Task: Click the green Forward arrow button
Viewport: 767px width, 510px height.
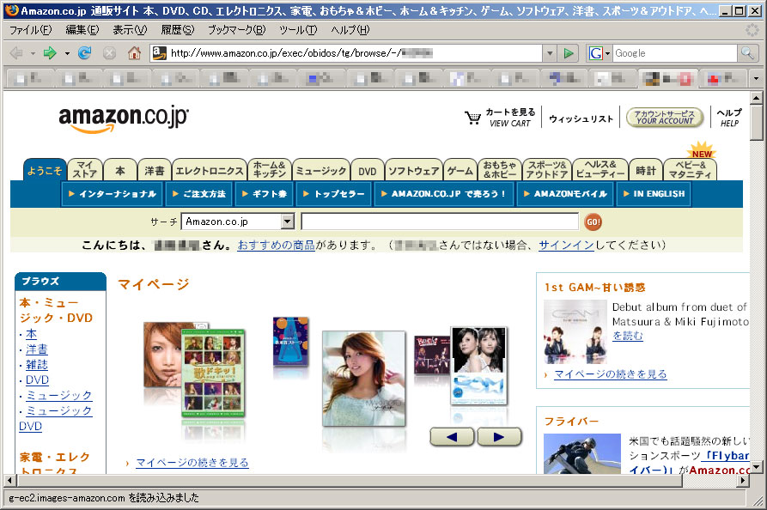Action: (x=50, y=53)
